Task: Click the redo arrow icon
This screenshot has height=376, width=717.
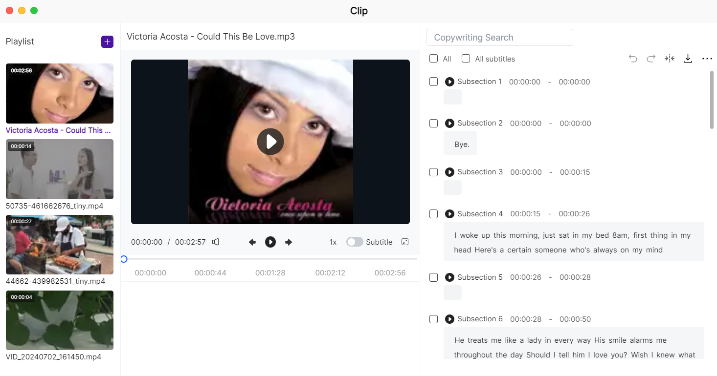Action: tap(651, 59)
